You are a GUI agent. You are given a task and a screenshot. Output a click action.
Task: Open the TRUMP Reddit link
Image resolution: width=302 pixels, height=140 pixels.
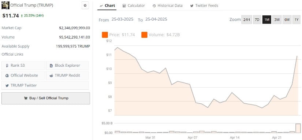[67, 75]
